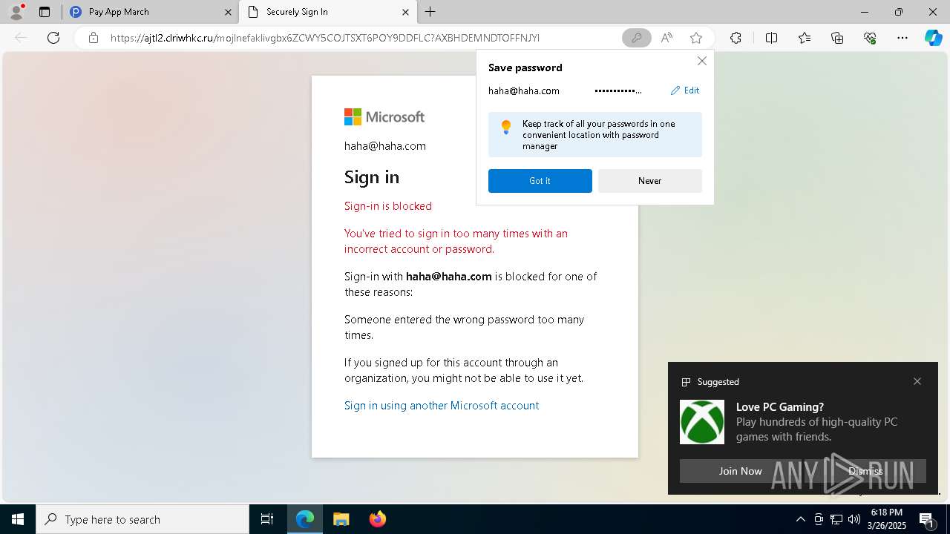Open the Windows Start menu
Viewport: 950px width, 534px height.
pyautogui.click(x=18, y=519)
